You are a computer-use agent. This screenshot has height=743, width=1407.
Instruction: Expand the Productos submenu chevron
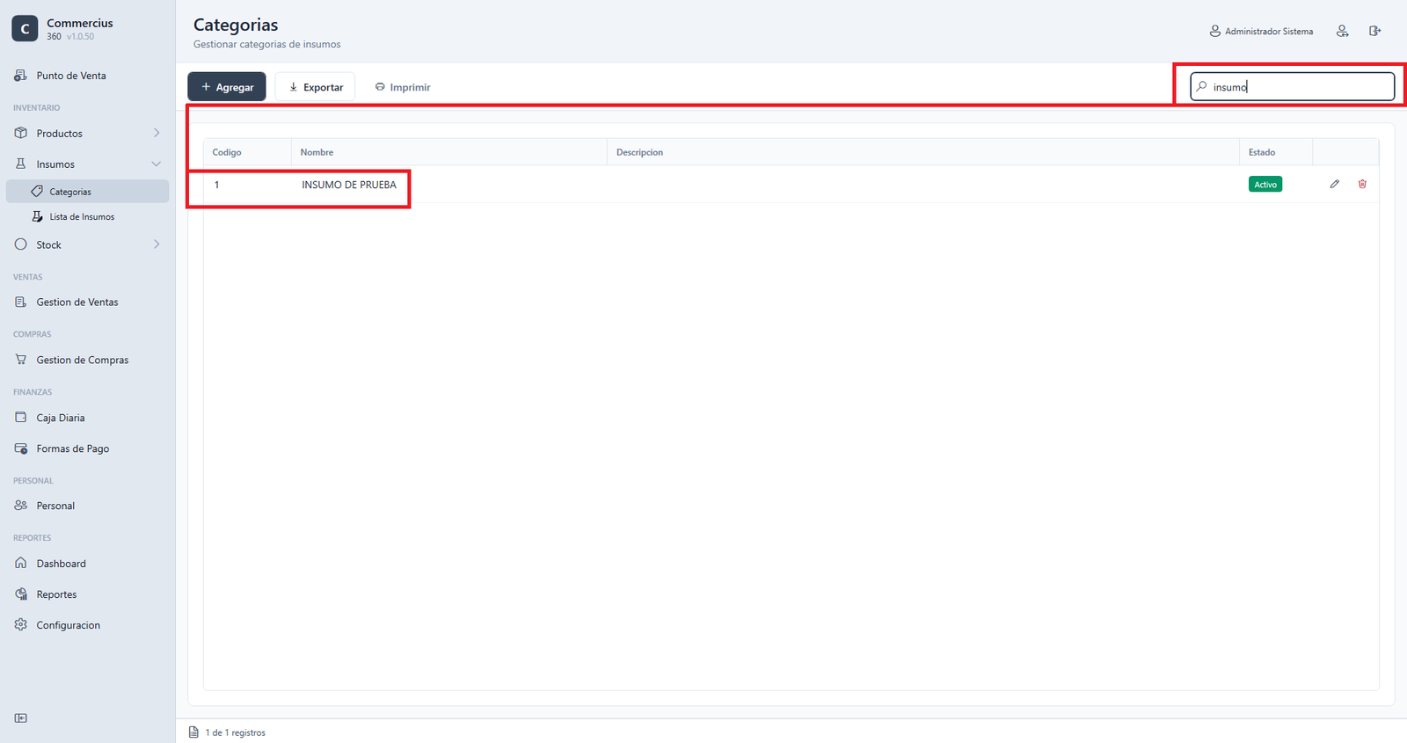click(x=157, y=133)
